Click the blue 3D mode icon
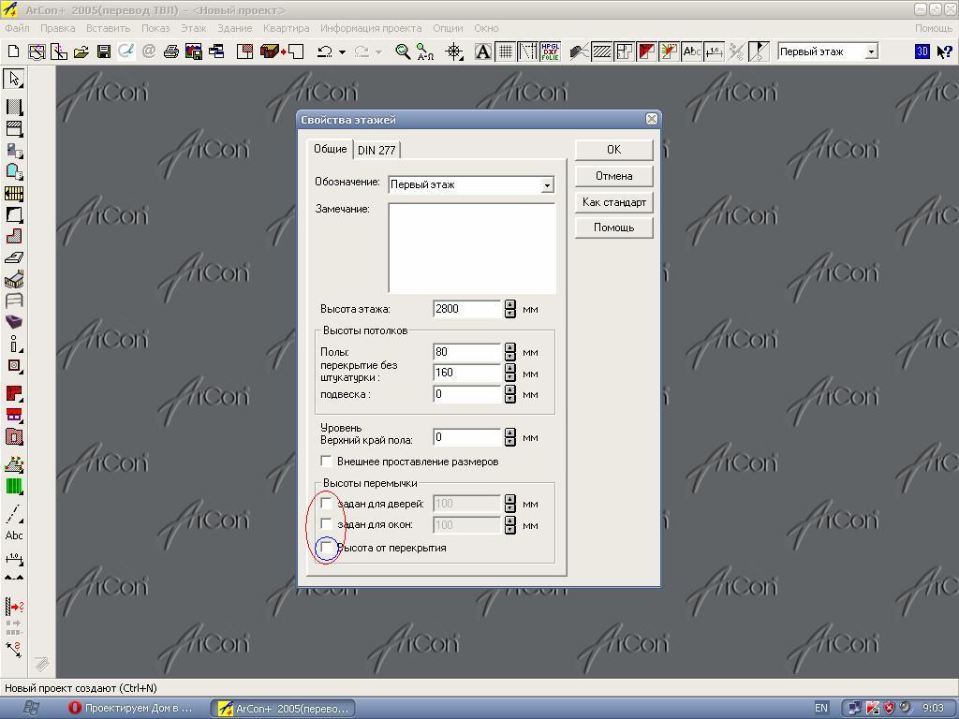 point(922,52)
